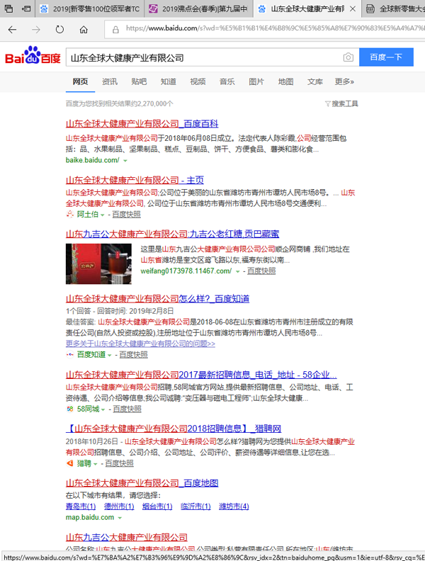This screenshot has width=425, height=561.
Task: Click the 58同城 favicon icon
Action: pyautogui.click(x=69, y=409)
